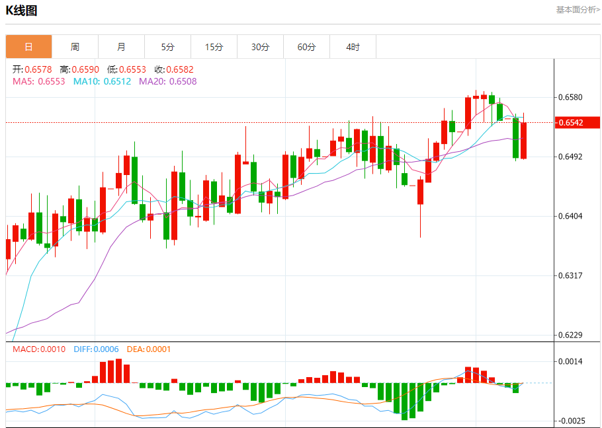This screenshot has width=602, height=428.
Task: Open the 基本面分析 link
Action: click(578, 10)
